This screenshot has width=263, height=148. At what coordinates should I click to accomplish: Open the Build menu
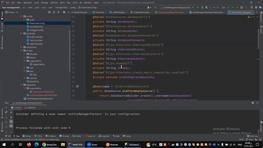[x=62, y=3]
